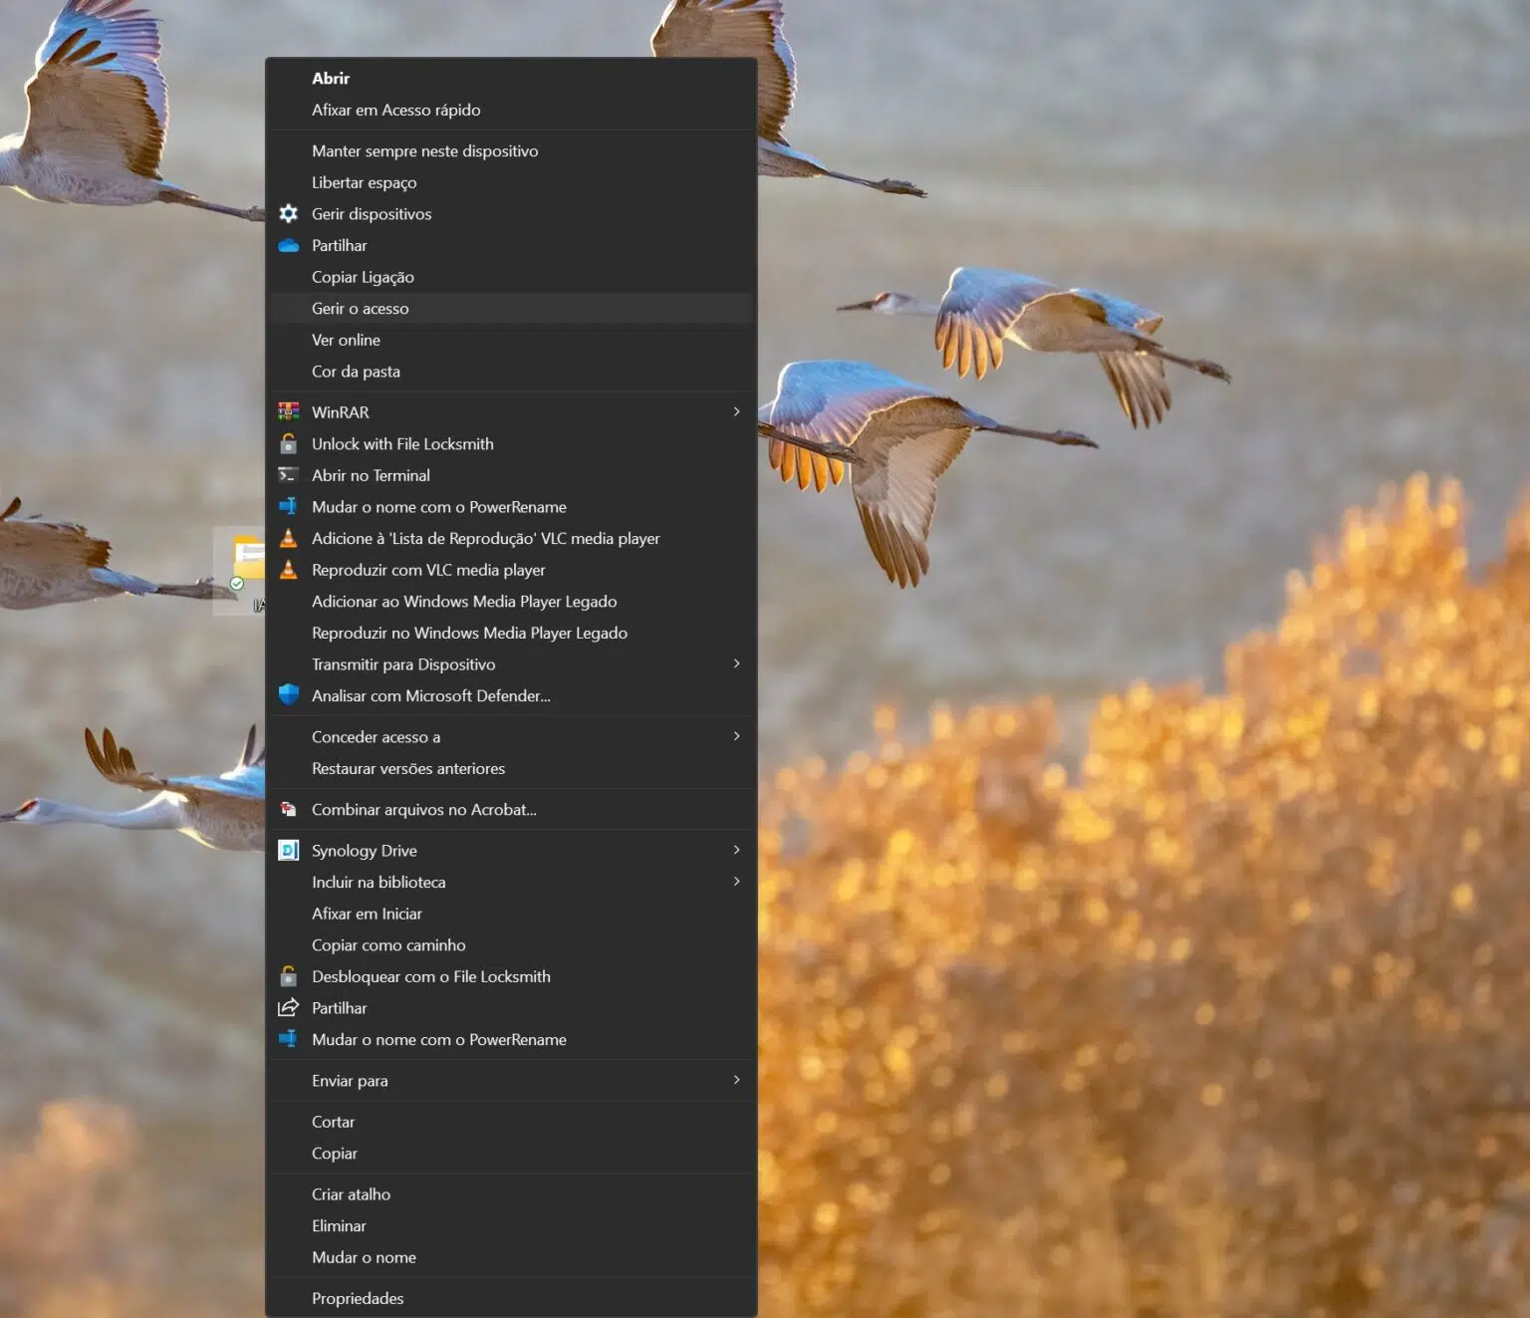Screen dimensions: 1530x1318
Task: Click the folder icon on the desktop
Action: (246, 560)
